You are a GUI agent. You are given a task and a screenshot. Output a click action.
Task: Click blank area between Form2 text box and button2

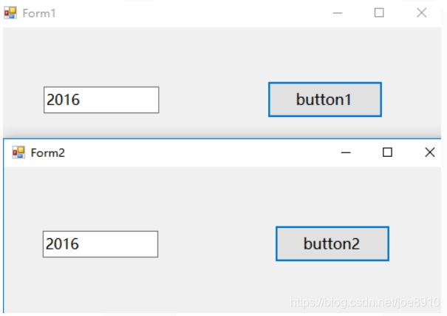[216, 244]
